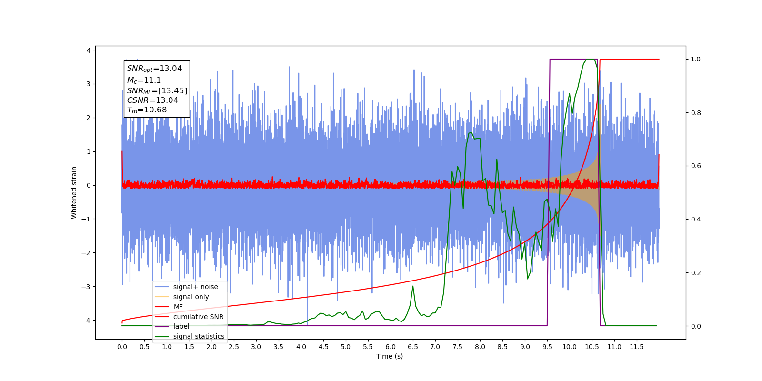Click the purple line sample for label

click(x=162, y=327)
